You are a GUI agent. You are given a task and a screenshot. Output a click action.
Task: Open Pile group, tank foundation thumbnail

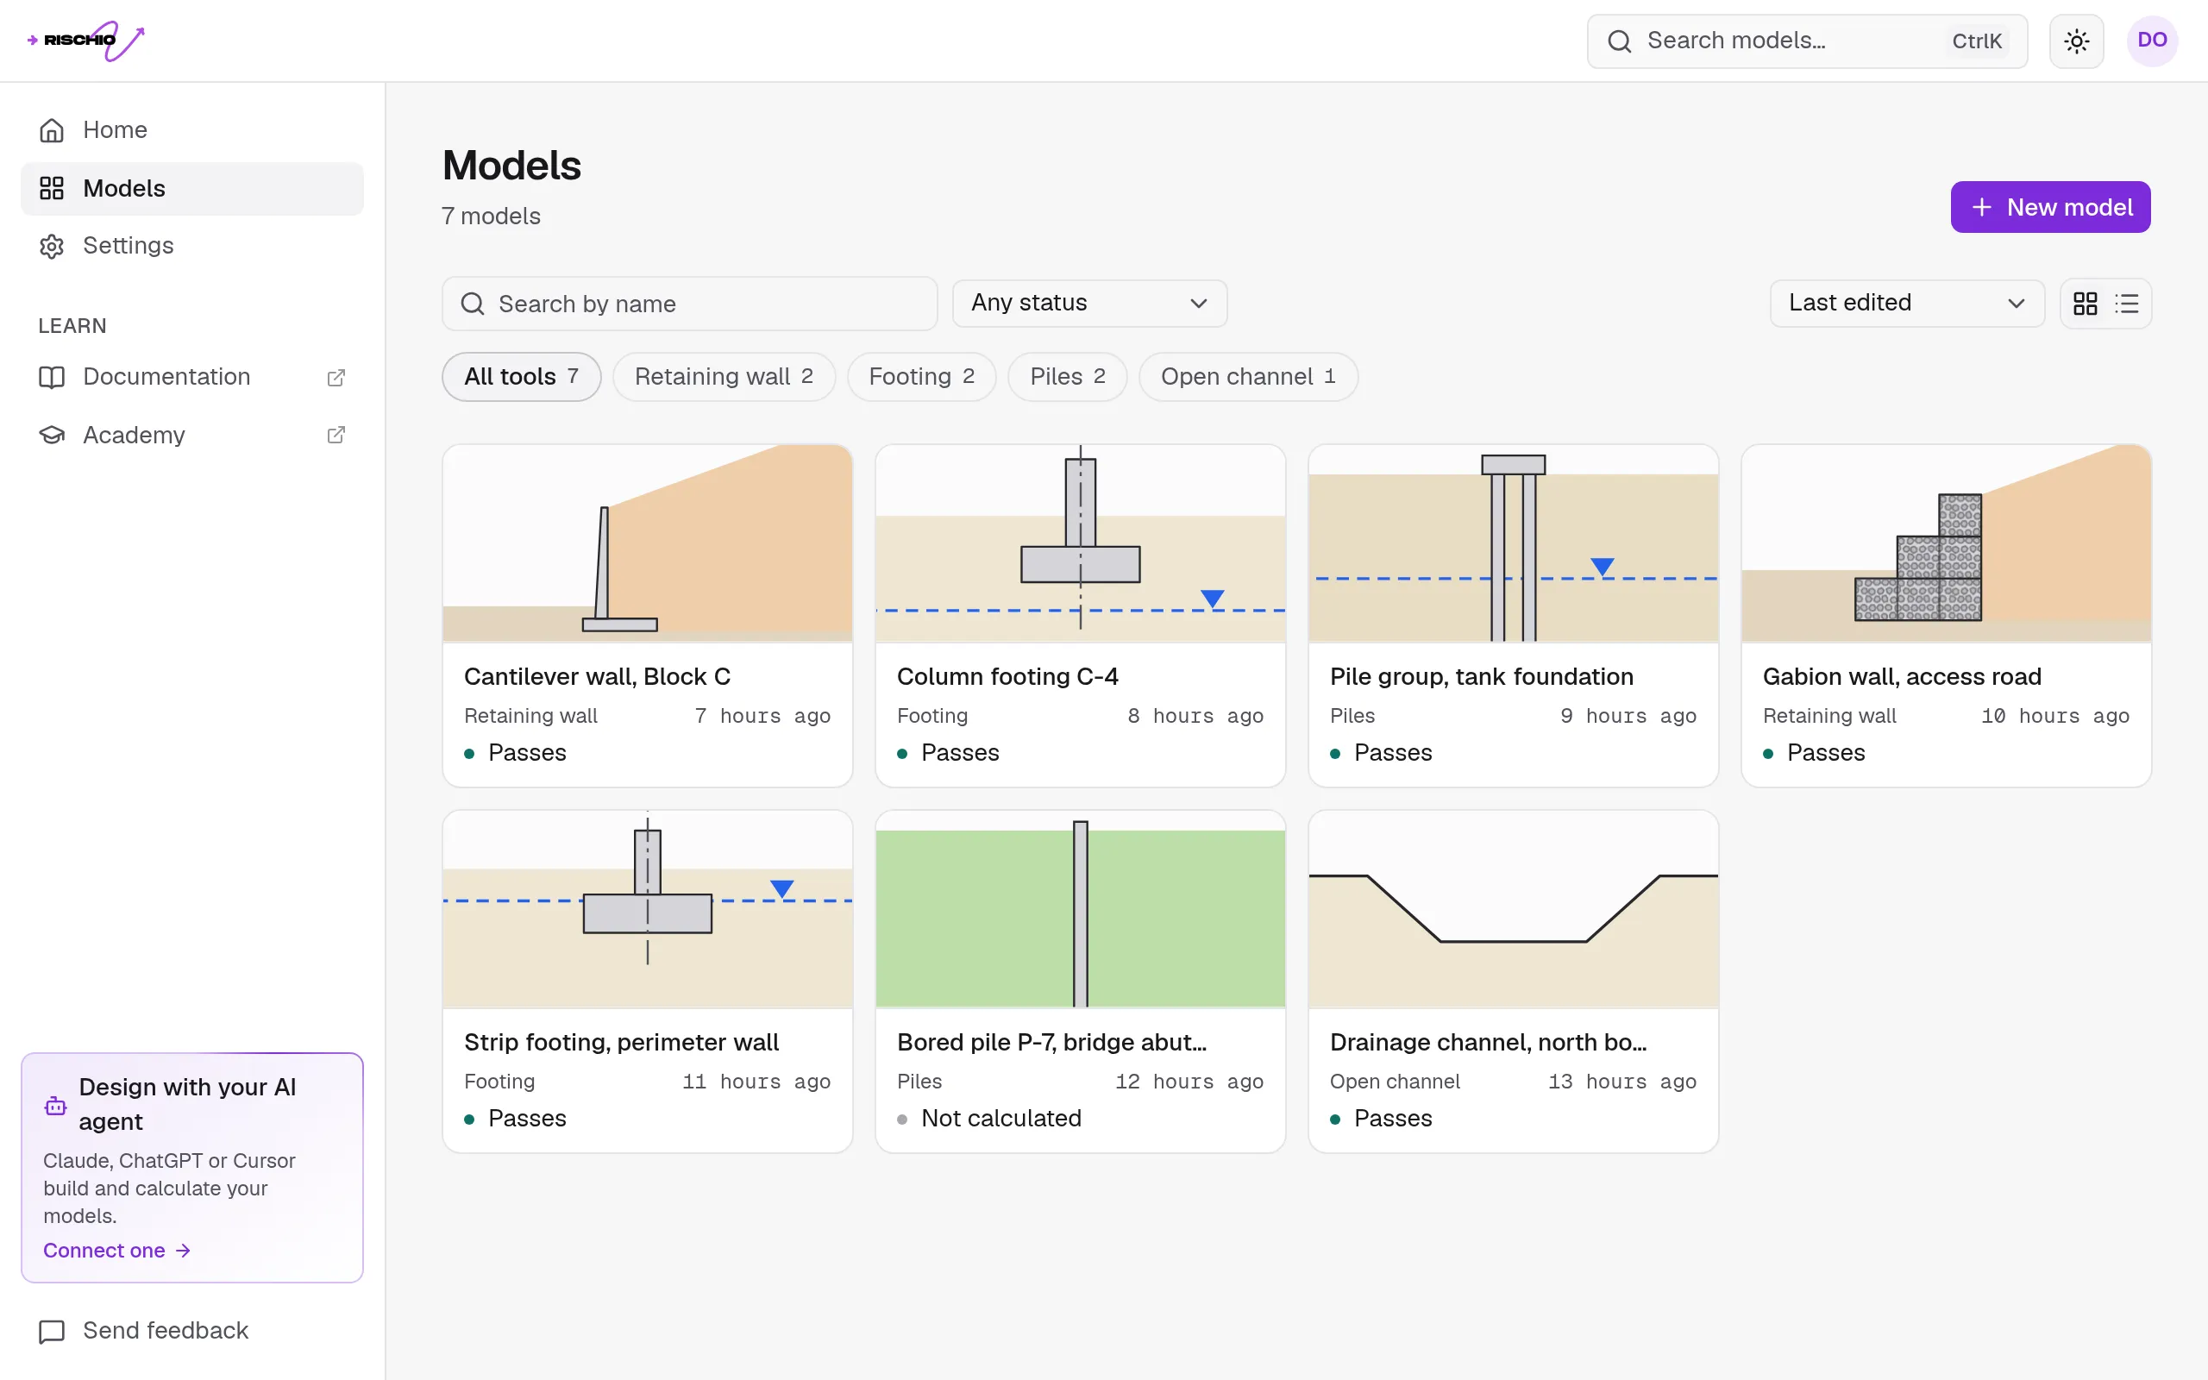[1514, 544]
